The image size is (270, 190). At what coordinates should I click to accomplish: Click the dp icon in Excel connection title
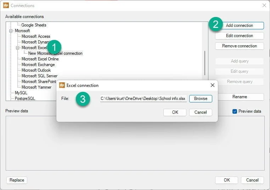[62, 85]
